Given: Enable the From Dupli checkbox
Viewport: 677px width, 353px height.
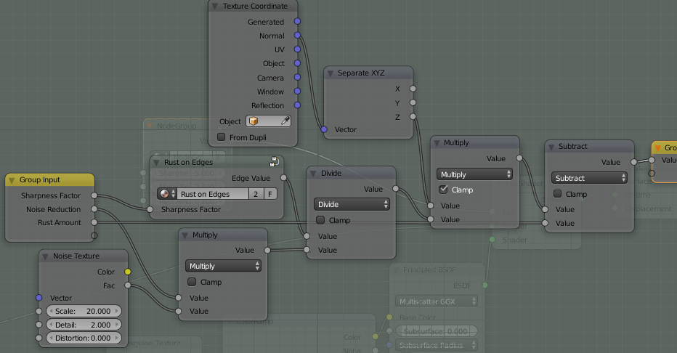Looking at the screenshot, I should click(x=222, y=137).
